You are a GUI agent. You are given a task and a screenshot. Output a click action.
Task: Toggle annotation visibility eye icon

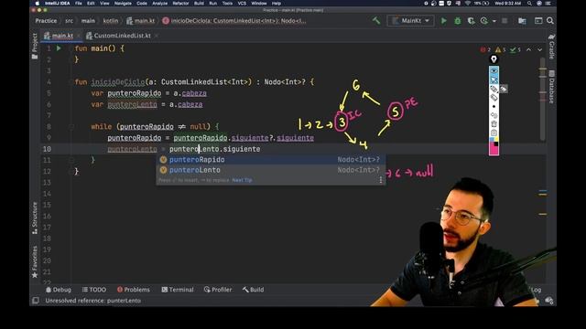point(494,70)
